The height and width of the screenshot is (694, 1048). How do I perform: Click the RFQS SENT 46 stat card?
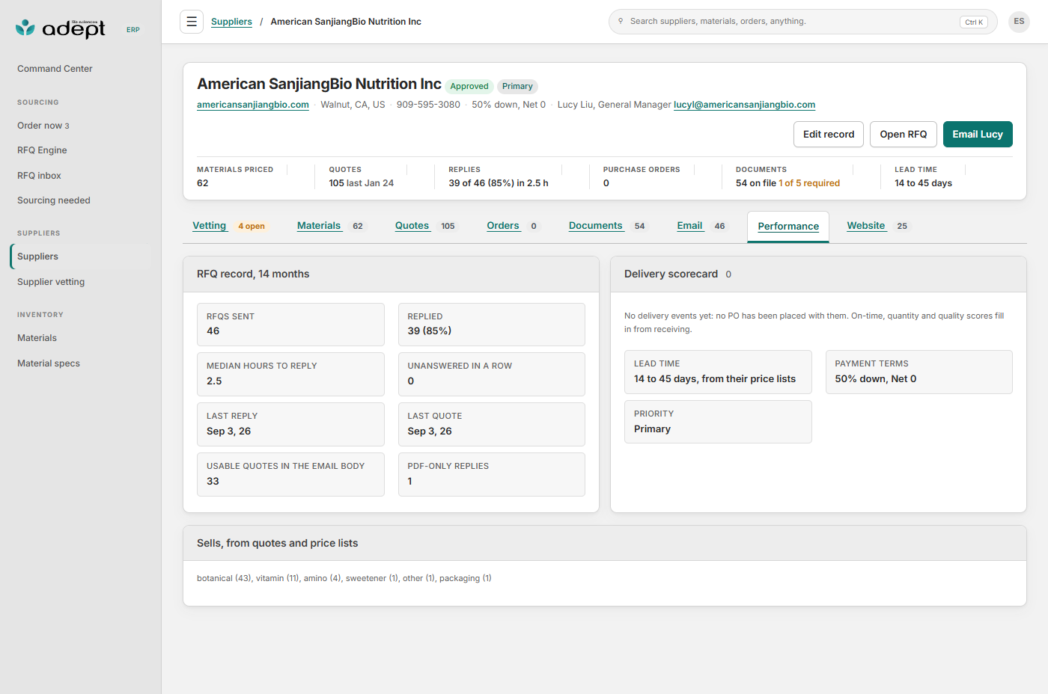pyautogui.click(x=290, y=325)
